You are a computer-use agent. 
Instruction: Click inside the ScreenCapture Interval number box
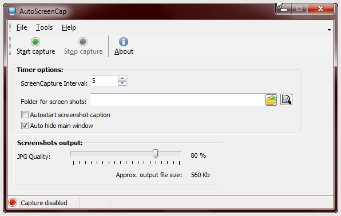[x=104, y=81]
